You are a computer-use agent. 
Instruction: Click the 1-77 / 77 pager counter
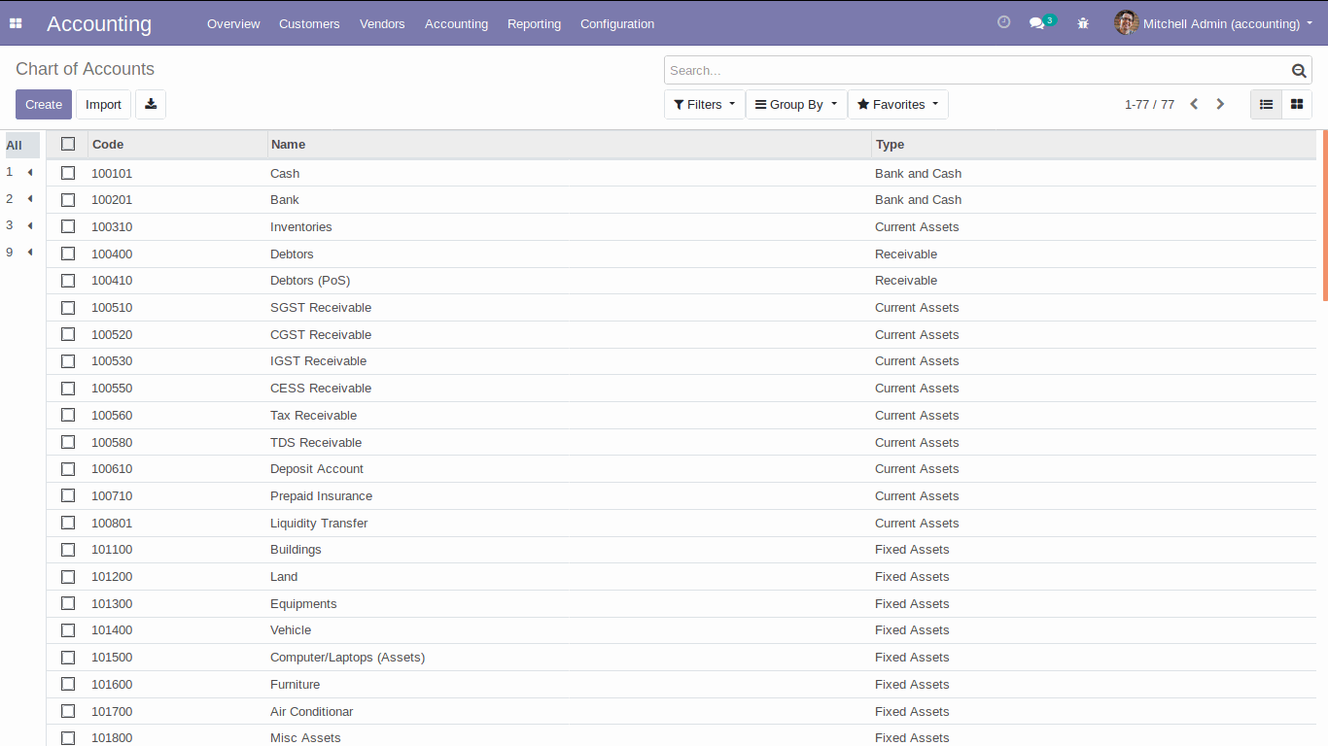click(x=1149, y=104)
